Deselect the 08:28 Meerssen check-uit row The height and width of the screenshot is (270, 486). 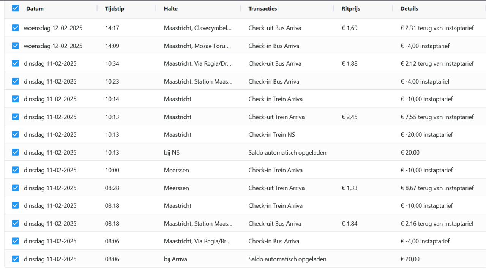(x=15, y=188)
